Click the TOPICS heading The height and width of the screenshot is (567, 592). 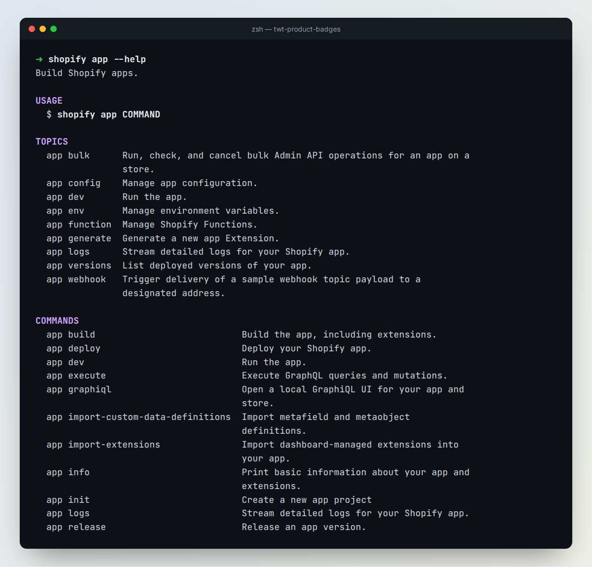coord(52,142)
